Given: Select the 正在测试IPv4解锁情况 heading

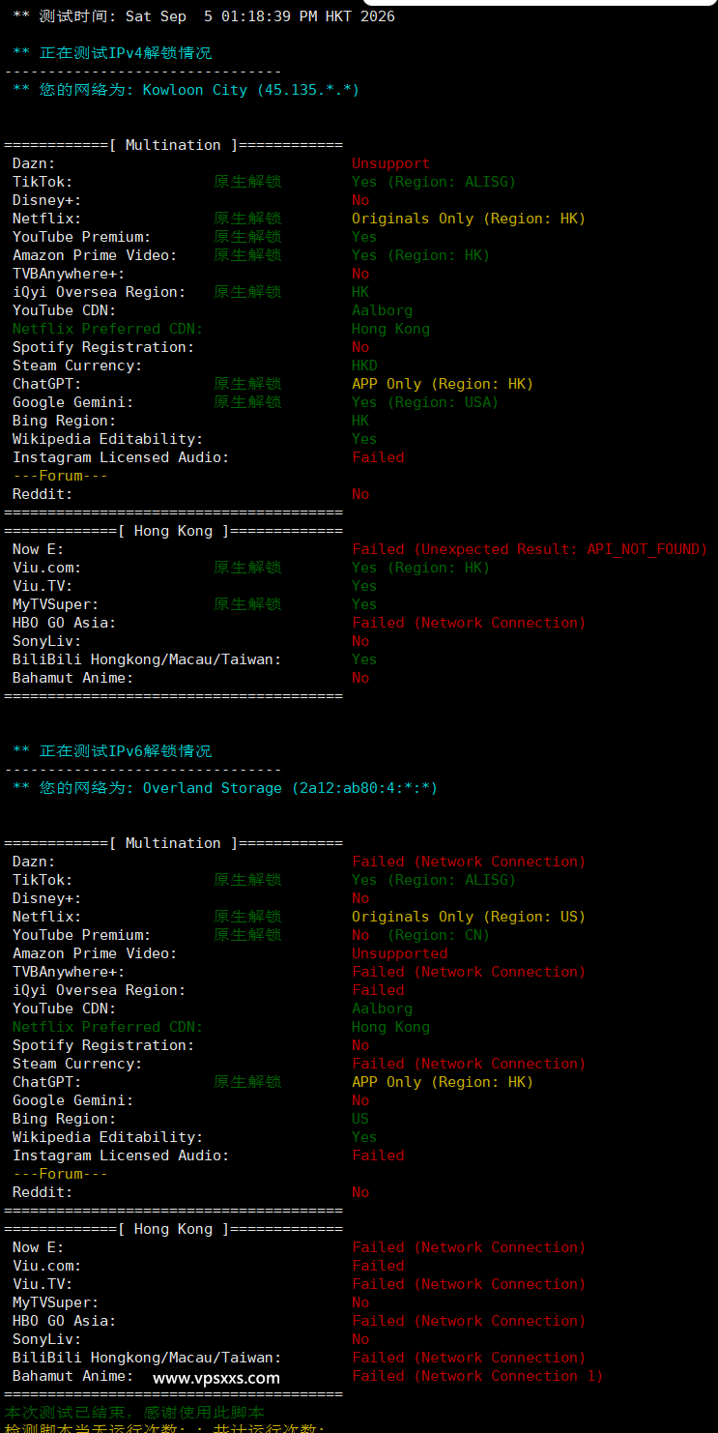Looking at the screenshot, I should [112, 53].
